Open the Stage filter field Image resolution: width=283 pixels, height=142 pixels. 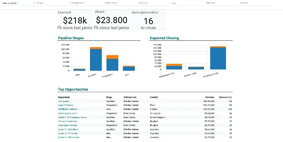52,3
